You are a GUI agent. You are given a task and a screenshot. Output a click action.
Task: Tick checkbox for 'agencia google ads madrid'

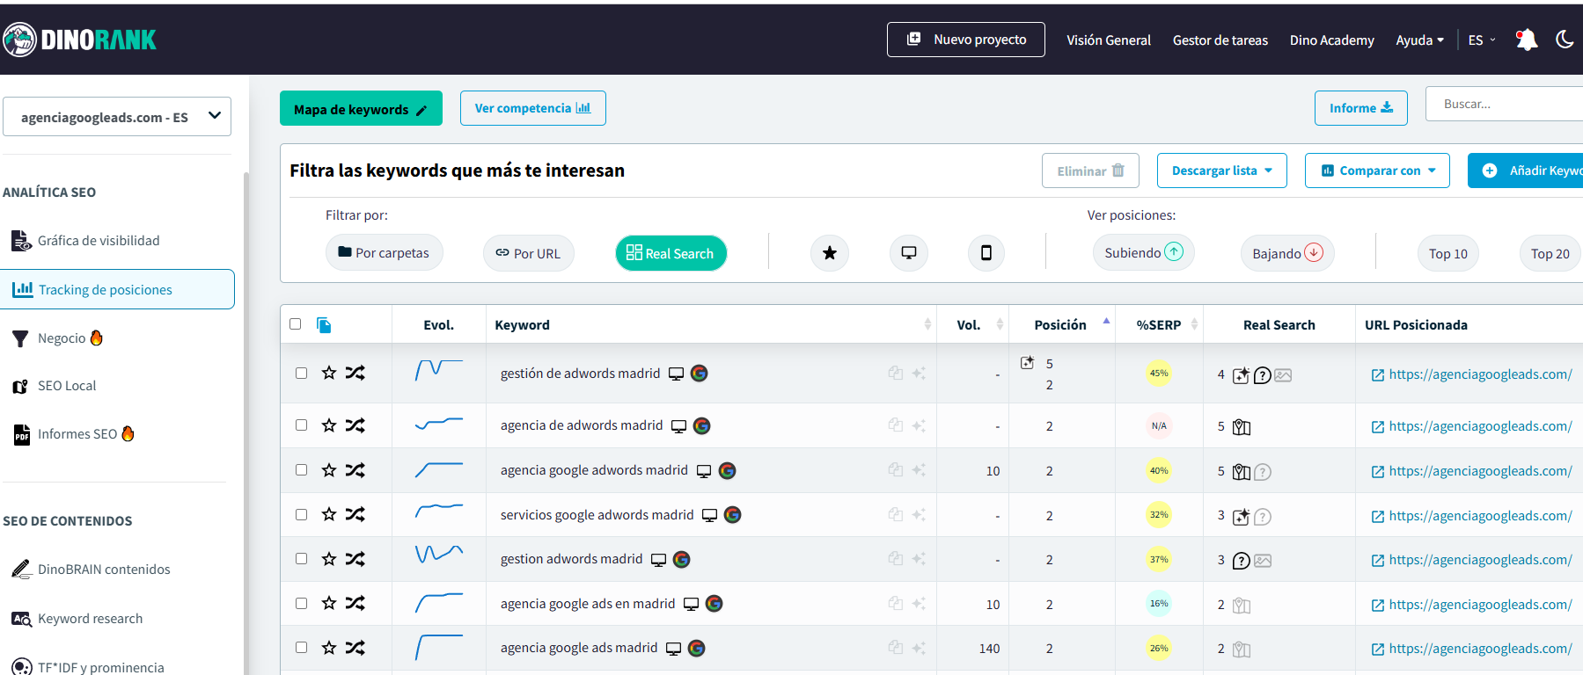point(301,648)
